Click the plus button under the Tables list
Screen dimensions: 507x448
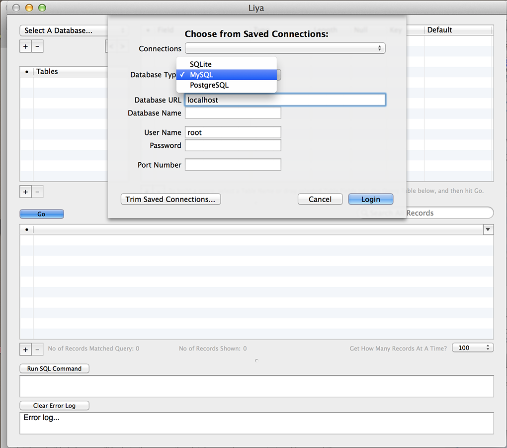coord(25,192)
